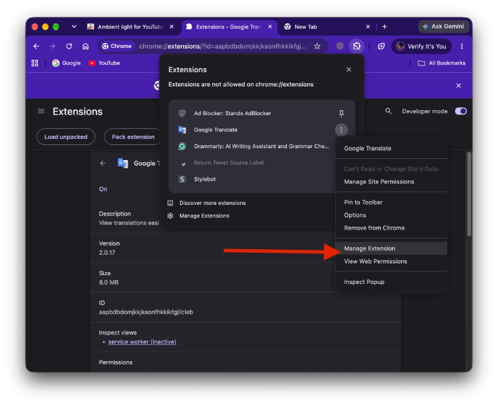The height and width of the screenshot is (406, 498).
Task: Open the apps grid in bookmarks bar
Action: coord(35,63)
